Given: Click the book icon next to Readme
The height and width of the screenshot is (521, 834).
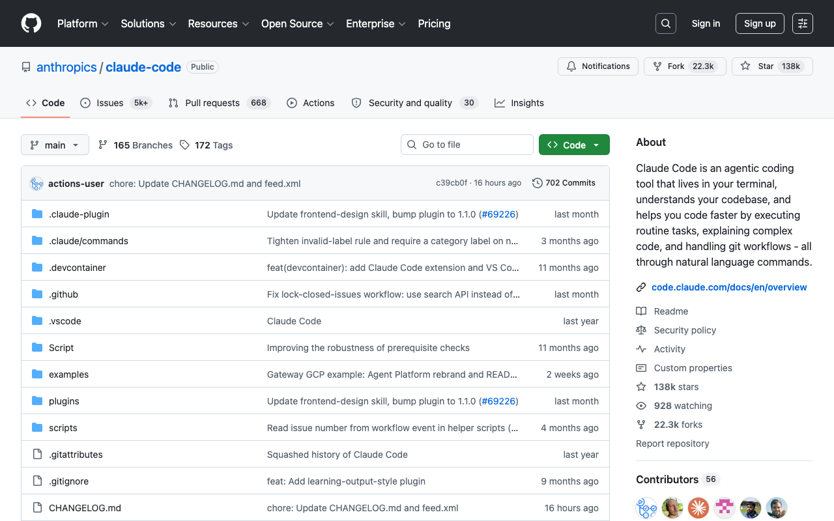Looking at the screenshot, I should [x=641, y=311].
